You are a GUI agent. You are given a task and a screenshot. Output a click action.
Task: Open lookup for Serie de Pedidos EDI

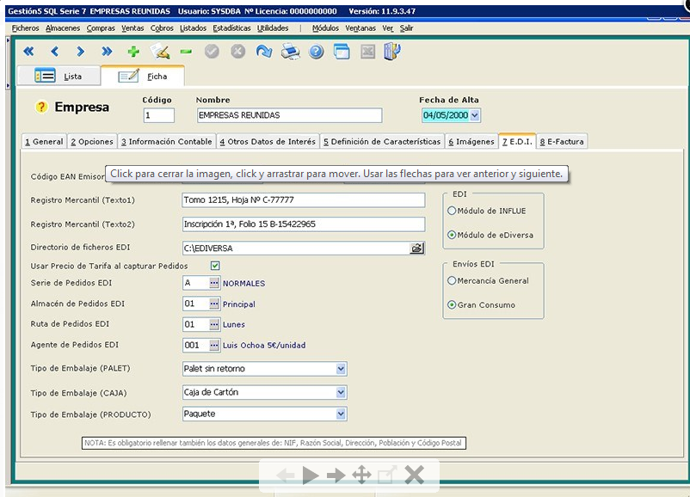213,283
